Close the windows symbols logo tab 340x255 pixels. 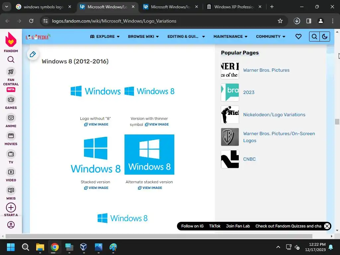(70, 7)
